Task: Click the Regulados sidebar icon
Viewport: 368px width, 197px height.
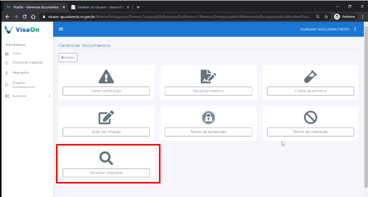Action: click(x=6, y=73)
